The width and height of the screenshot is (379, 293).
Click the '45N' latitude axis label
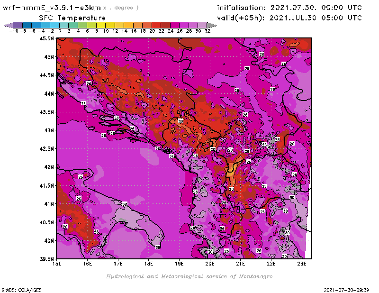[49, 57]
